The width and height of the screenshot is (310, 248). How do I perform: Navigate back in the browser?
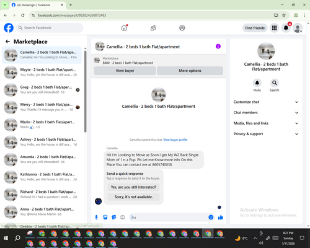(x=6, y=15)
